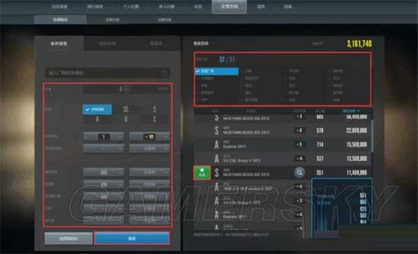Select the highlighted first sub-navigation tab
The width and height of the screenshot is (418, 254).
click(60, 19)
